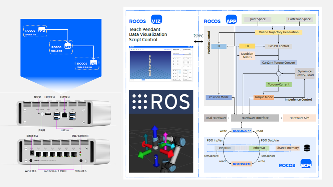Screen dimensions: 333x187
Task: Click the FK block
Action: coord(247,46)
